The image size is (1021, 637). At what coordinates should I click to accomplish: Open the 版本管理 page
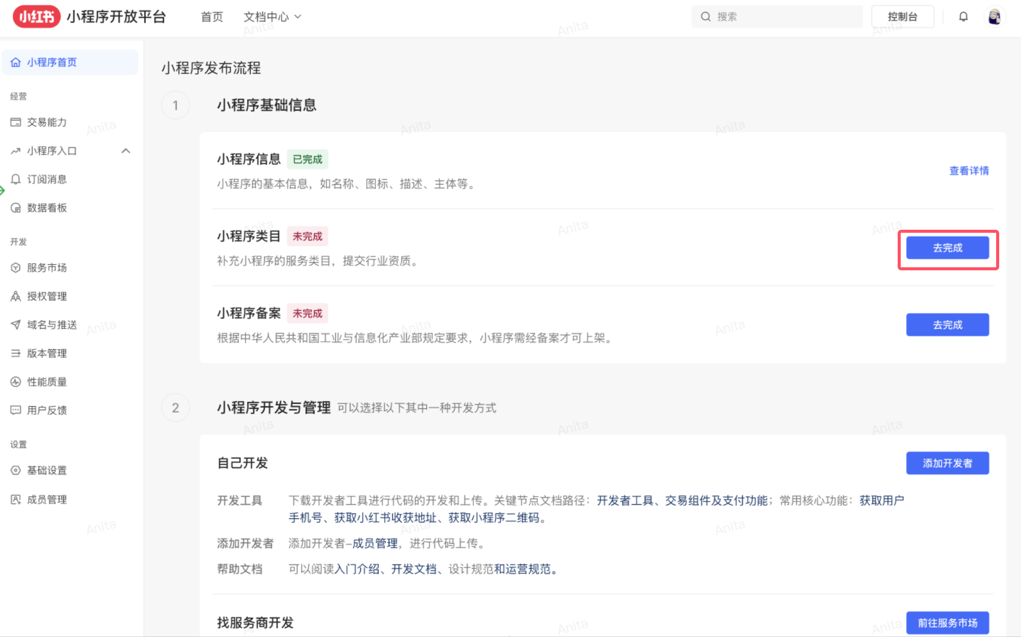tap(47, 353)
